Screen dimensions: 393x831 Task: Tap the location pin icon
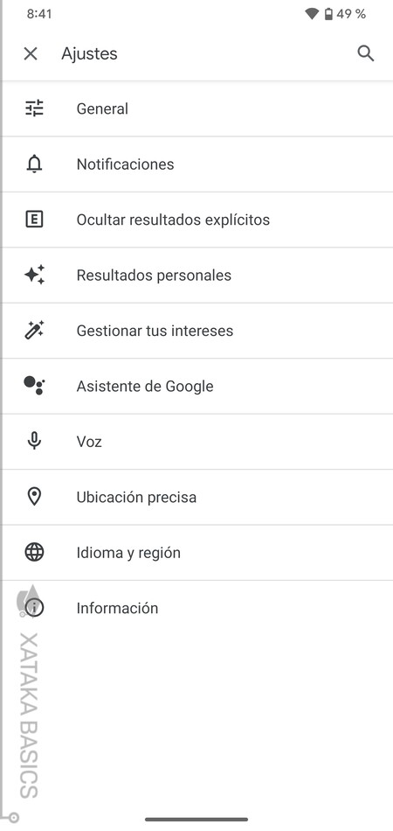coord(34,497)
